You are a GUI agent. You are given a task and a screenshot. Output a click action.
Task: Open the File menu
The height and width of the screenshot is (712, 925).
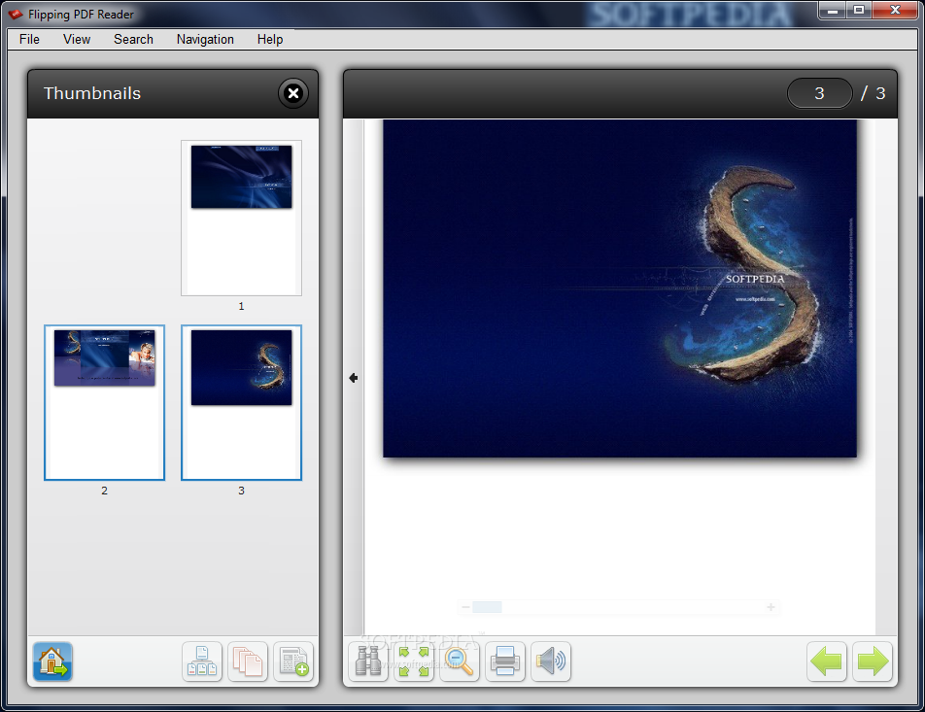tap(29, 39)
